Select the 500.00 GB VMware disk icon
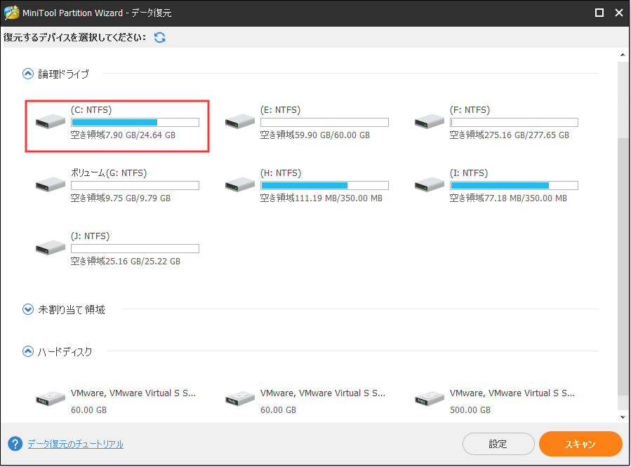 pyautogui.click(x=429, y=398)
